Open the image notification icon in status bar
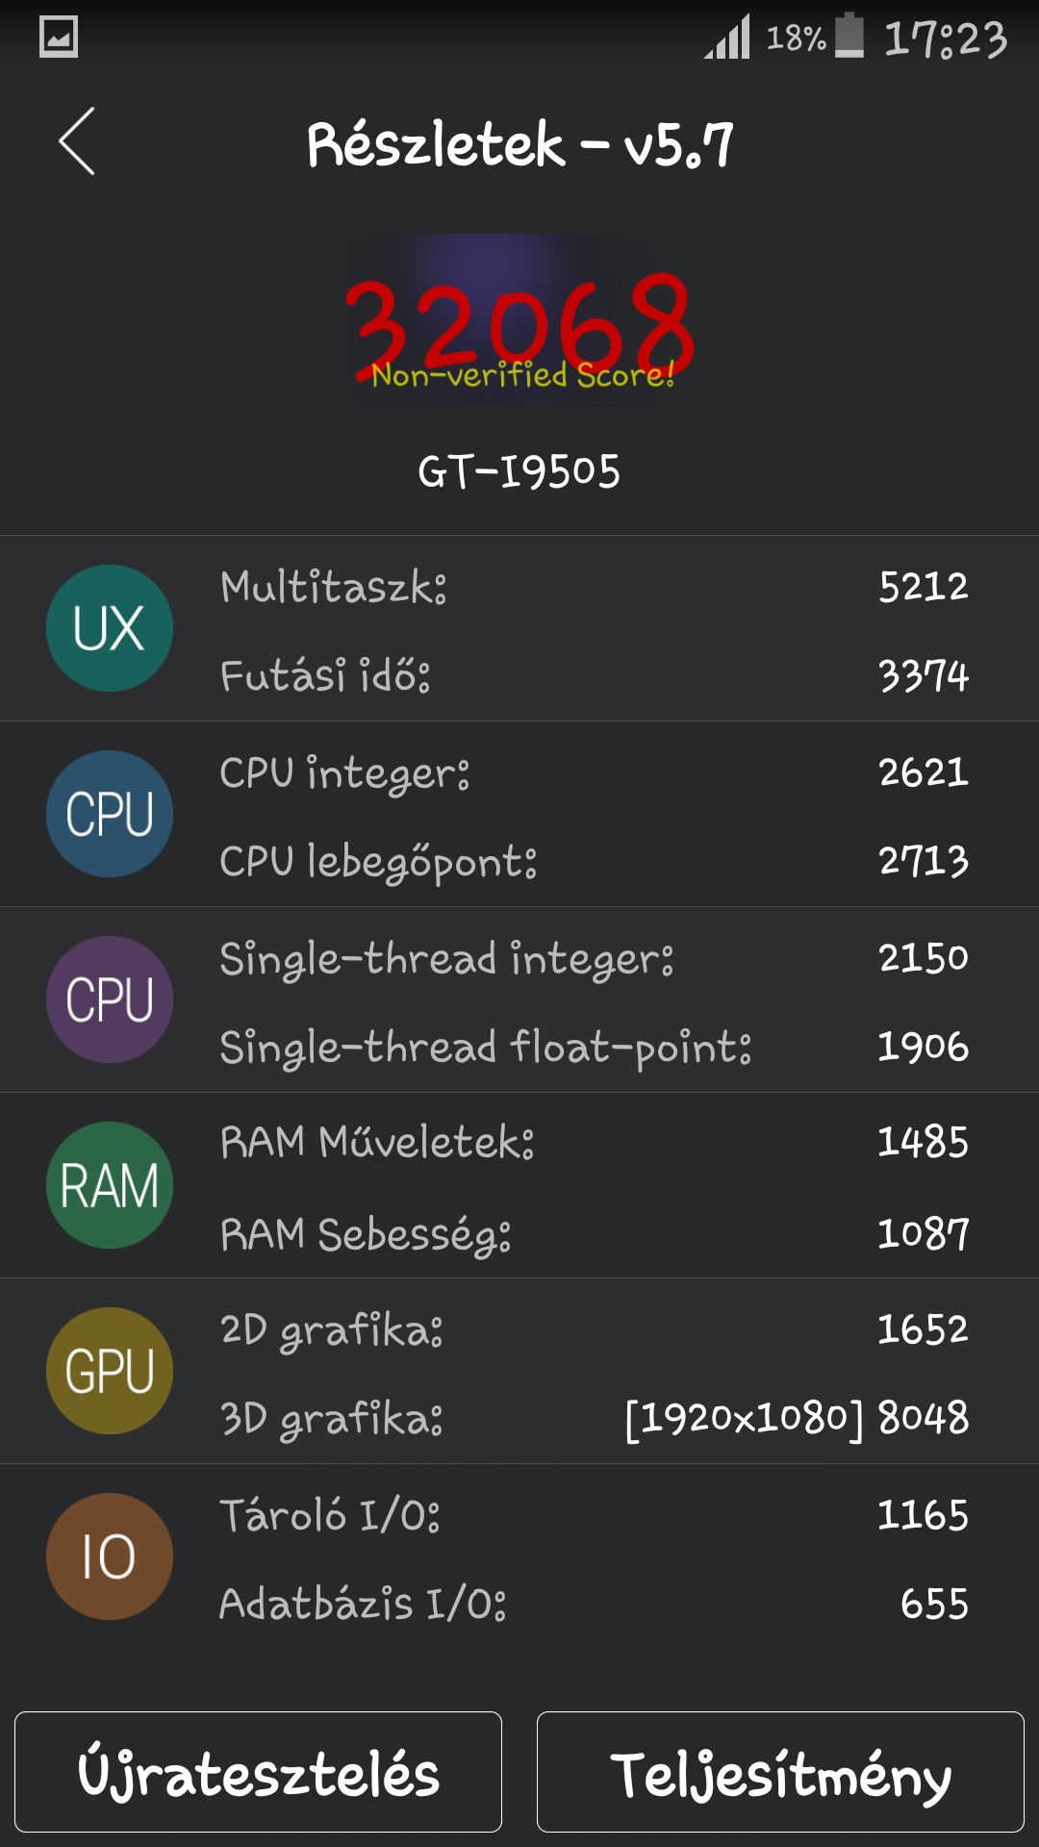This screenshot has height=1847, width=1039. (59, 38)
